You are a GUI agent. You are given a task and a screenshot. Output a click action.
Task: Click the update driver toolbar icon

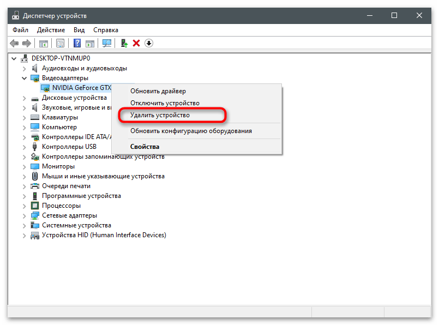[x=124, y=43]
